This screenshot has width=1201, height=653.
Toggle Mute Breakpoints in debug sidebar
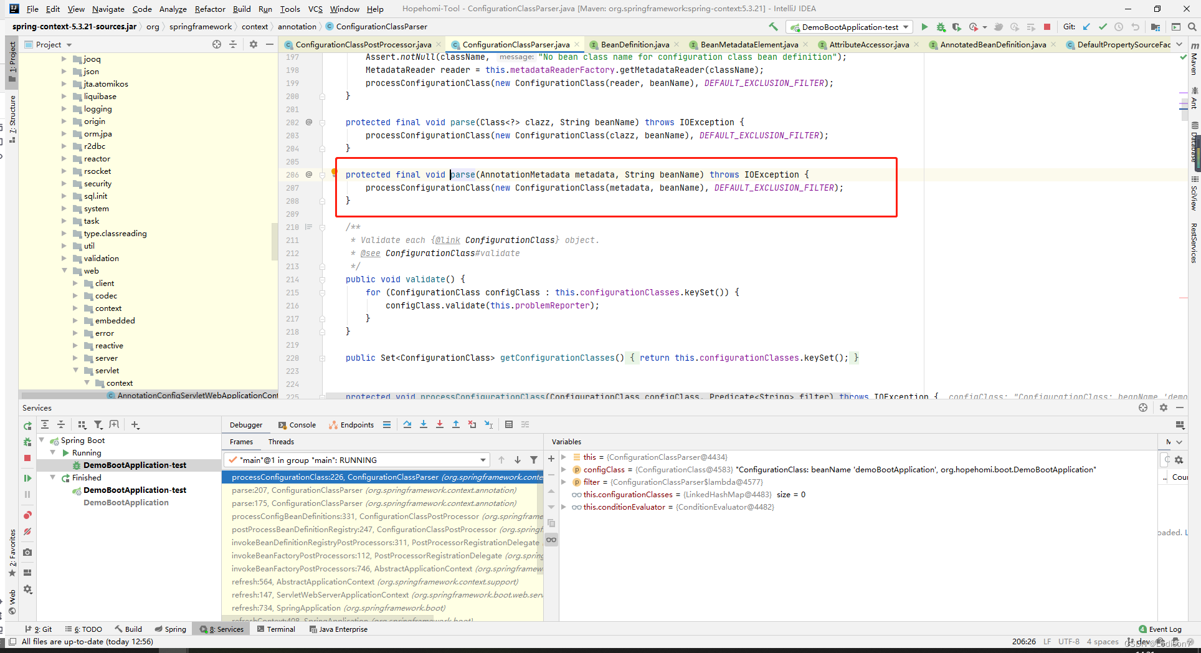[x=27, y=532]
